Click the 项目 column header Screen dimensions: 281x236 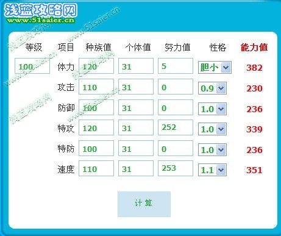tap(66, 48)
